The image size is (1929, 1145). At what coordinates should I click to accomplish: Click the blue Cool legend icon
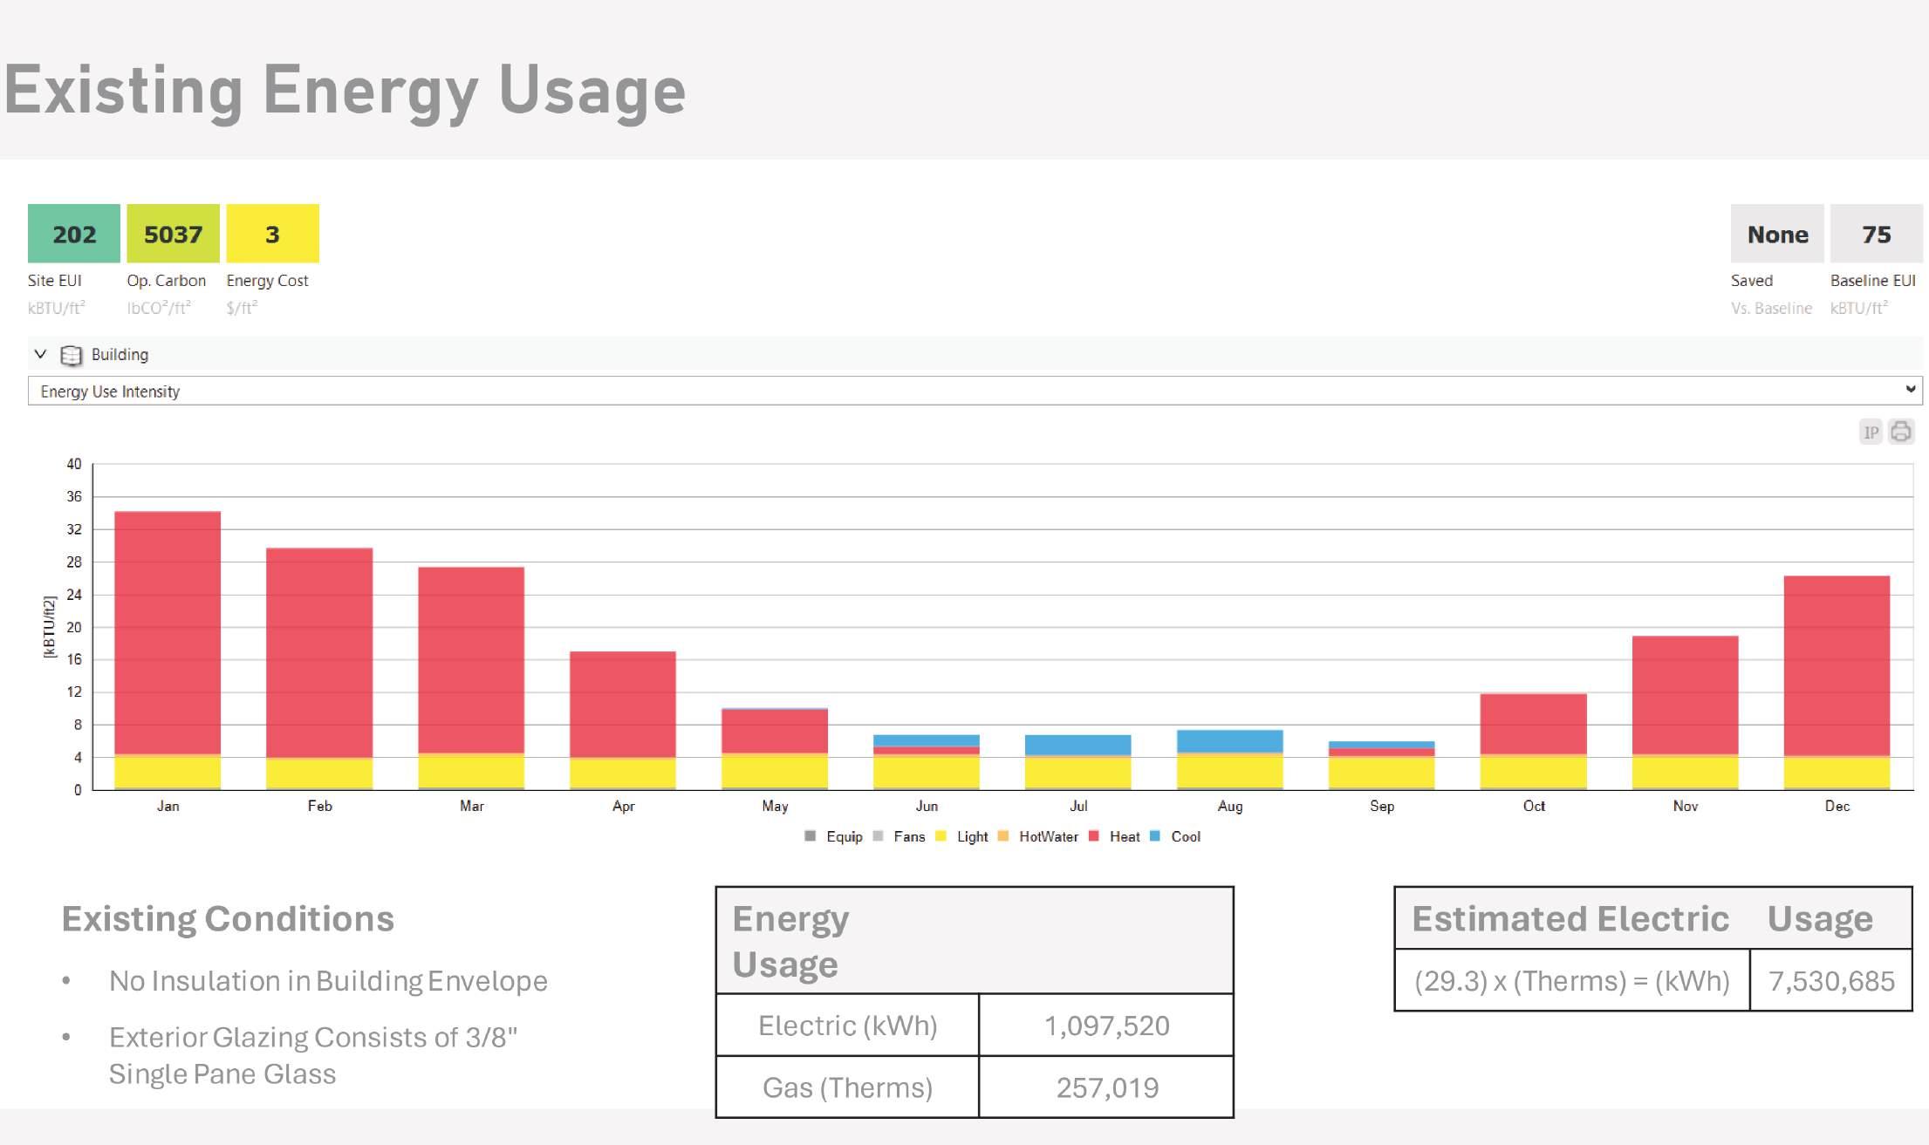1155,836
